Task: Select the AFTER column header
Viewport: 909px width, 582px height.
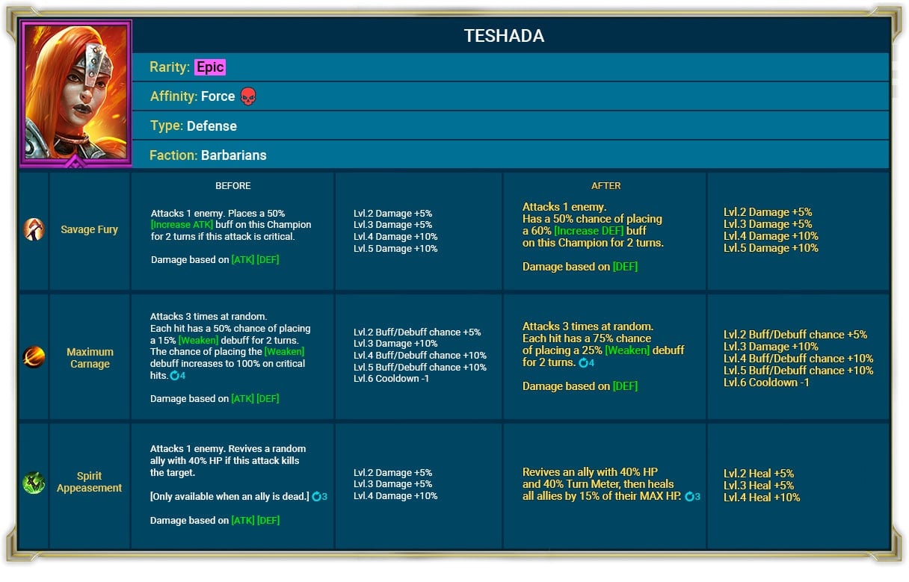Action: point(606,186)
